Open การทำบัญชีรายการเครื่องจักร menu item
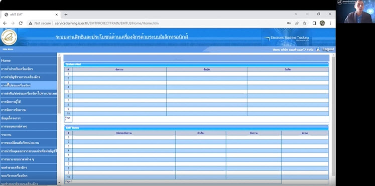375x186 pixels. (x=29, y=77)
